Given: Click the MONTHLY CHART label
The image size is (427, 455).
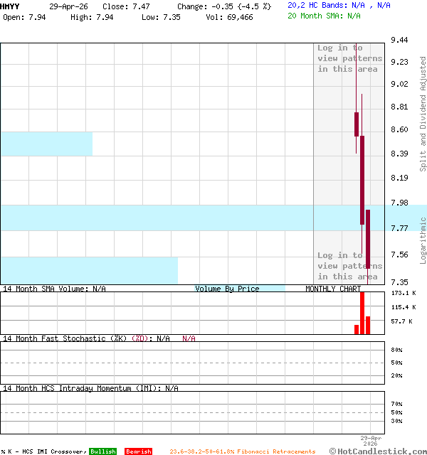Looking at the screenshot, I should click(x=332, y=289).
